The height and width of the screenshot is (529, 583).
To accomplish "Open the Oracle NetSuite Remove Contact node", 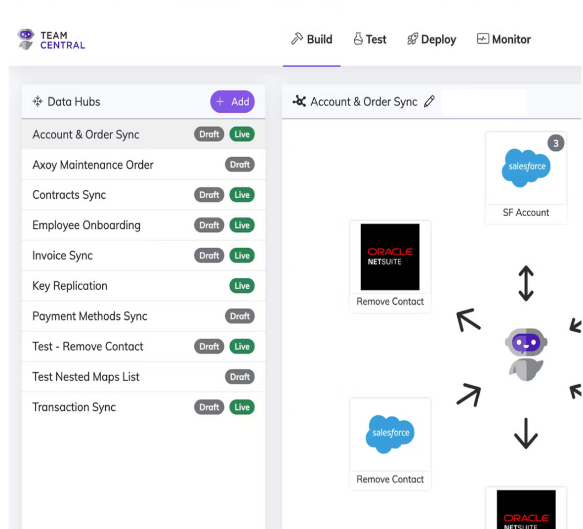I will click(390, 257).
